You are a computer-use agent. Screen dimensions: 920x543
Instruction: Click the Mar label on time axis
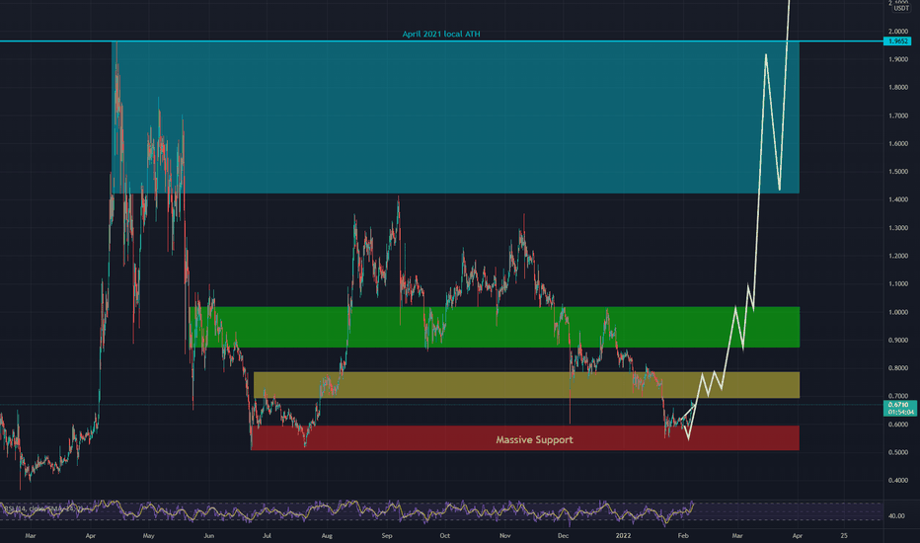click(31, 535)
